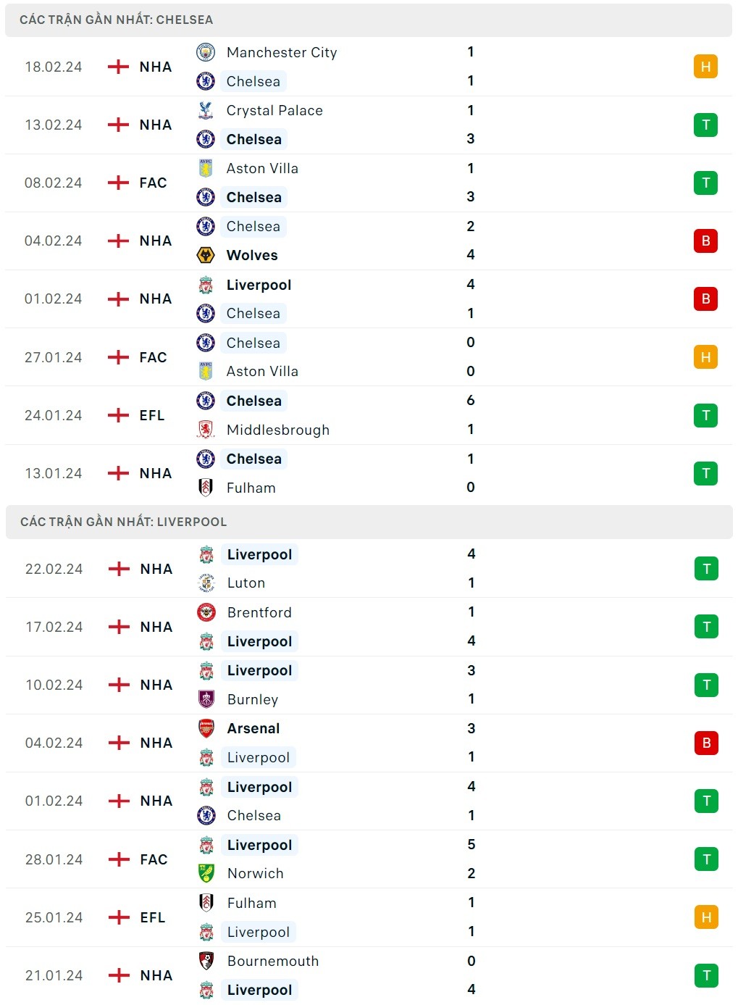Click the red B badge for Chelsea–Wolves

click(705, 241)
